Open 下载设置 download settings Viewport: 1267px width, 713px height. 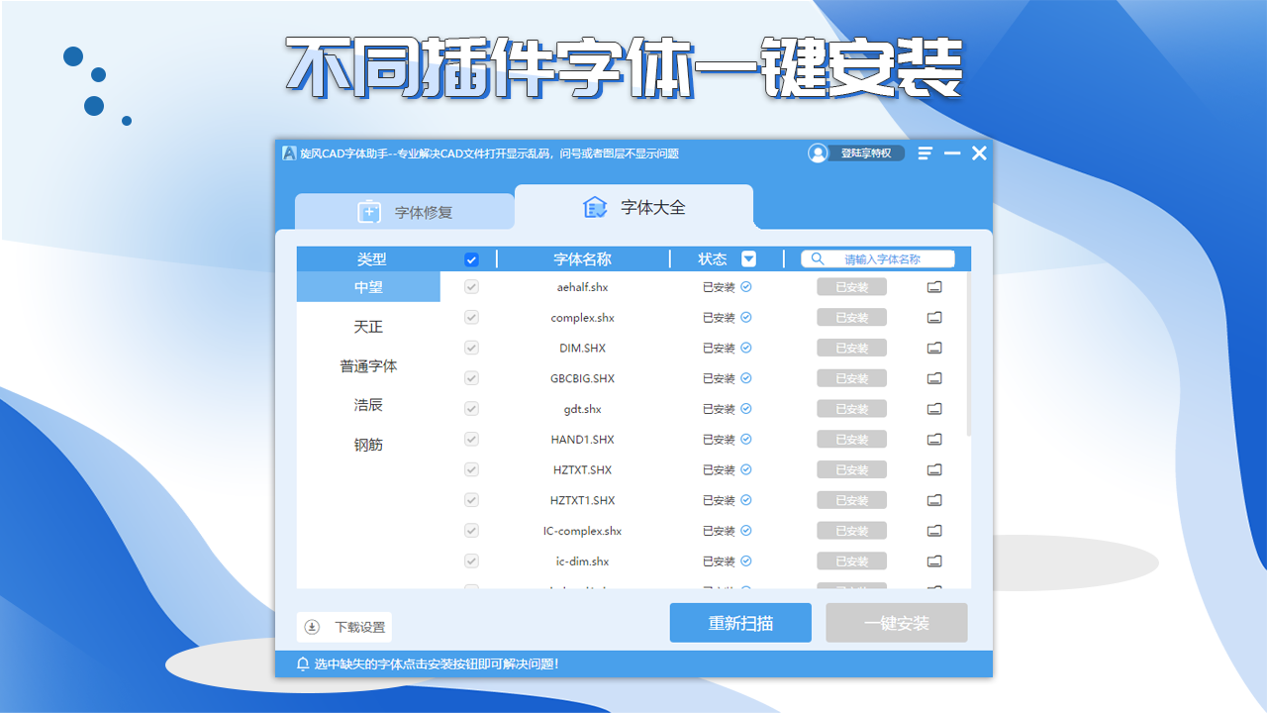[344, 627]
